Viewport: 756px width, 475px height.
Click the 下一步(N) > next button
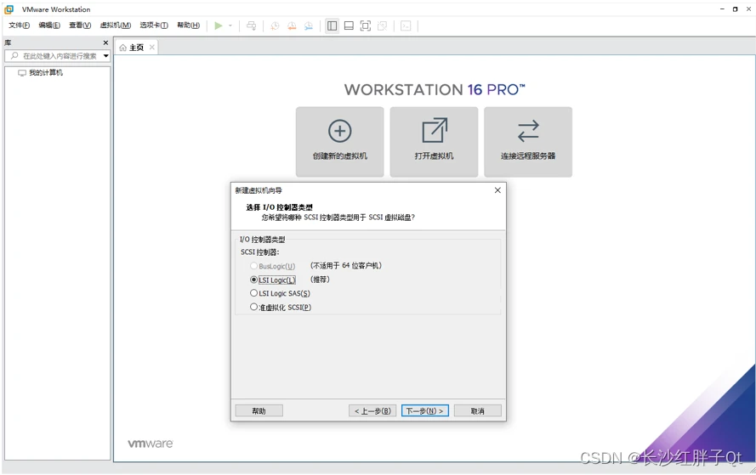[x=424, y=411]
